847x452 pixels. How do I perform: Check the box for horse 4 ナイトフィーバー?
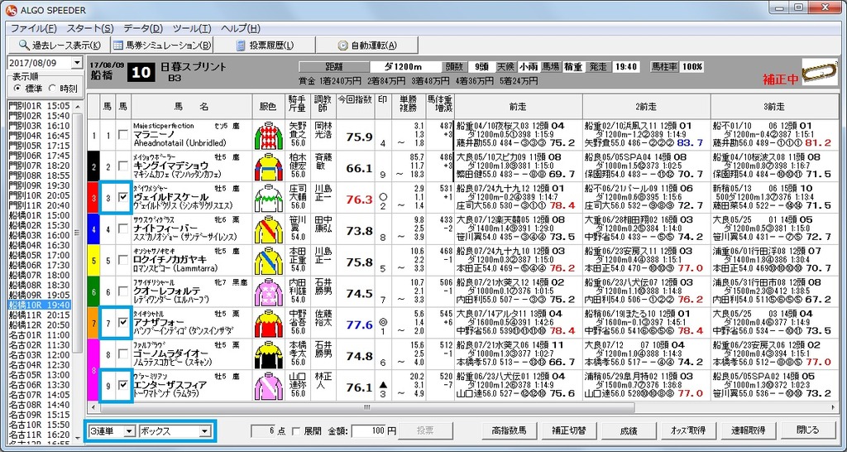click(123, 229)
